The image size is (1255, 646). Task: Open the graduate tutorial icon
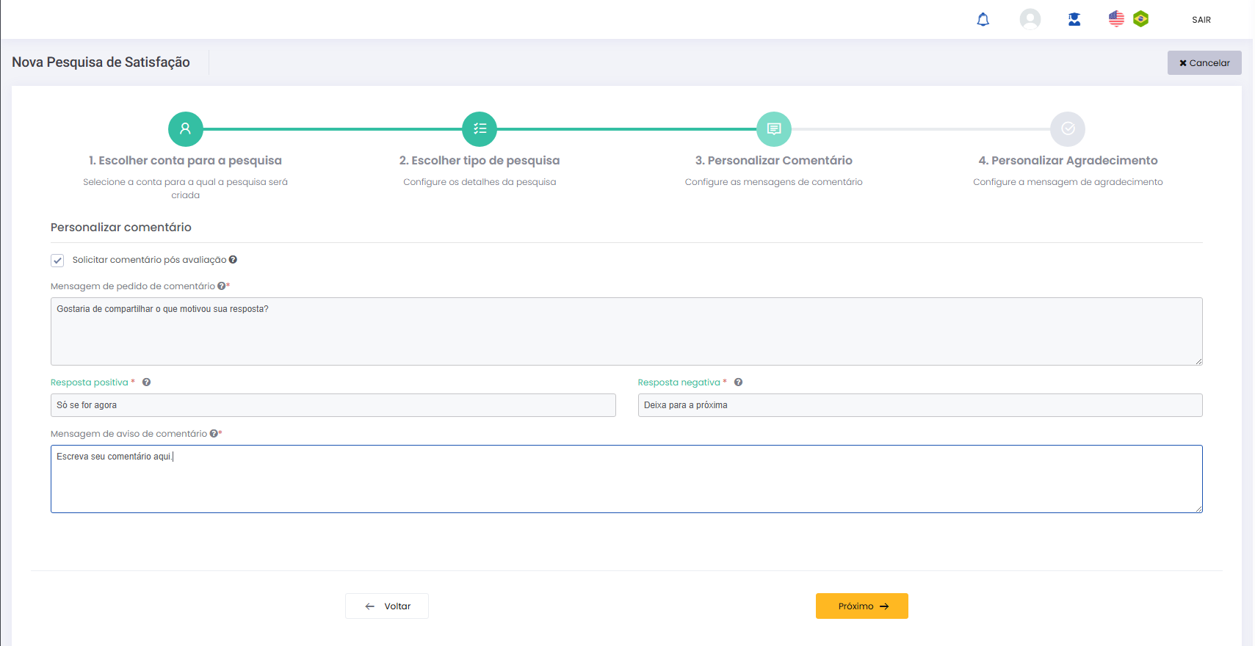click(1074, 20)
